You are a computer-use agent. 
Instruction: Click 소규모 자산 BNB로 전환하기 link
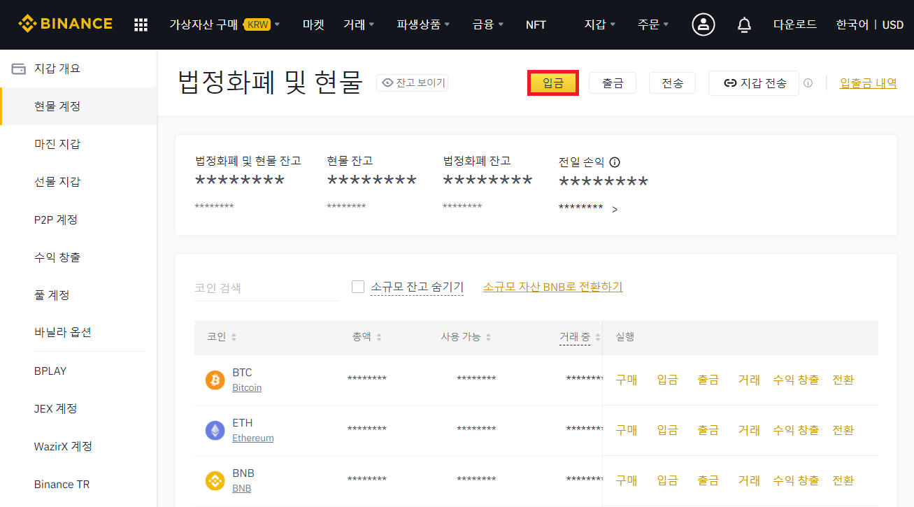(x=552, y=287)
